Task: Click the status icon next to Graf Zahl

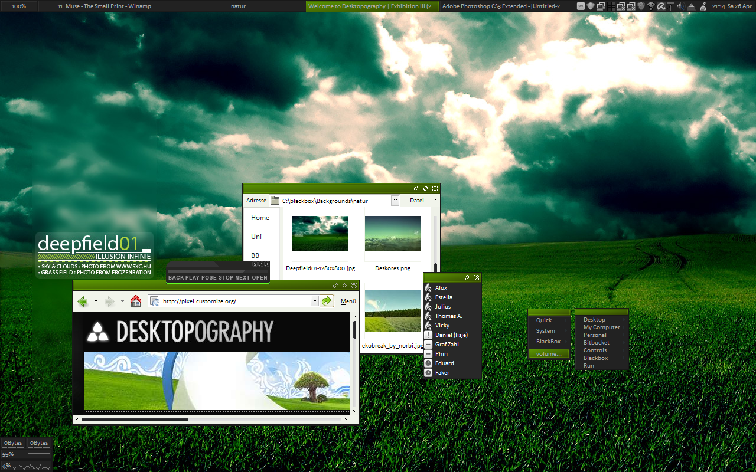Action: [x=428, y=345]
